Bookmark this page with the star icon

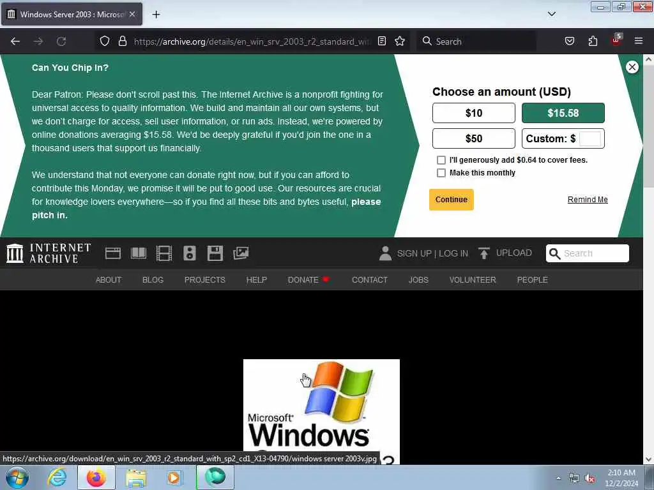(400, 41)
